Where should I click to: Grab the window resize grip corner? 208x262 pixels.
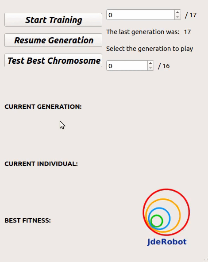pyautogui.click(x=205, y=259)
